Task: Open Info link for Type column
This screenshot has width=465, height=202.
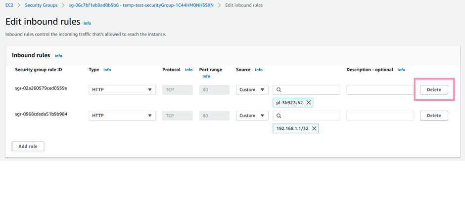Action: pos(107,70)
